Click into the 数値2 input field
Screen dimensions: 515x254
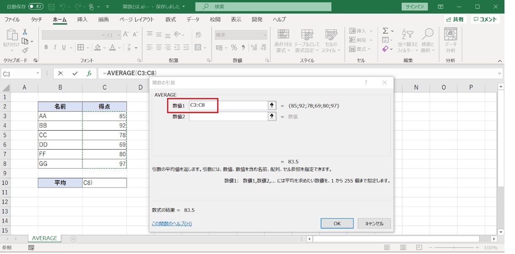(x=228, y=116)
